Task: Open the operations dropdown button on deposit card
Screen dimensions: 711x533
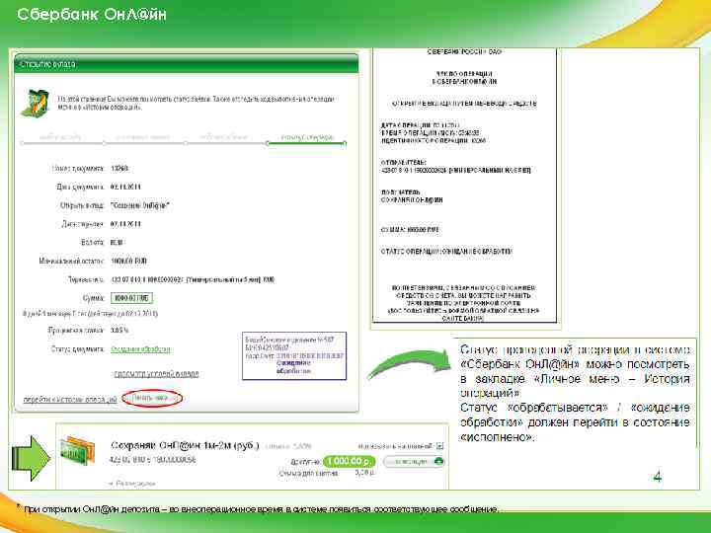Action: [414, 461]
